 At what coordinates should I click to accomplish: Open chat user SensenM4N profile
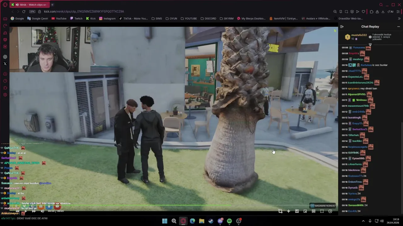pos(356,205)
